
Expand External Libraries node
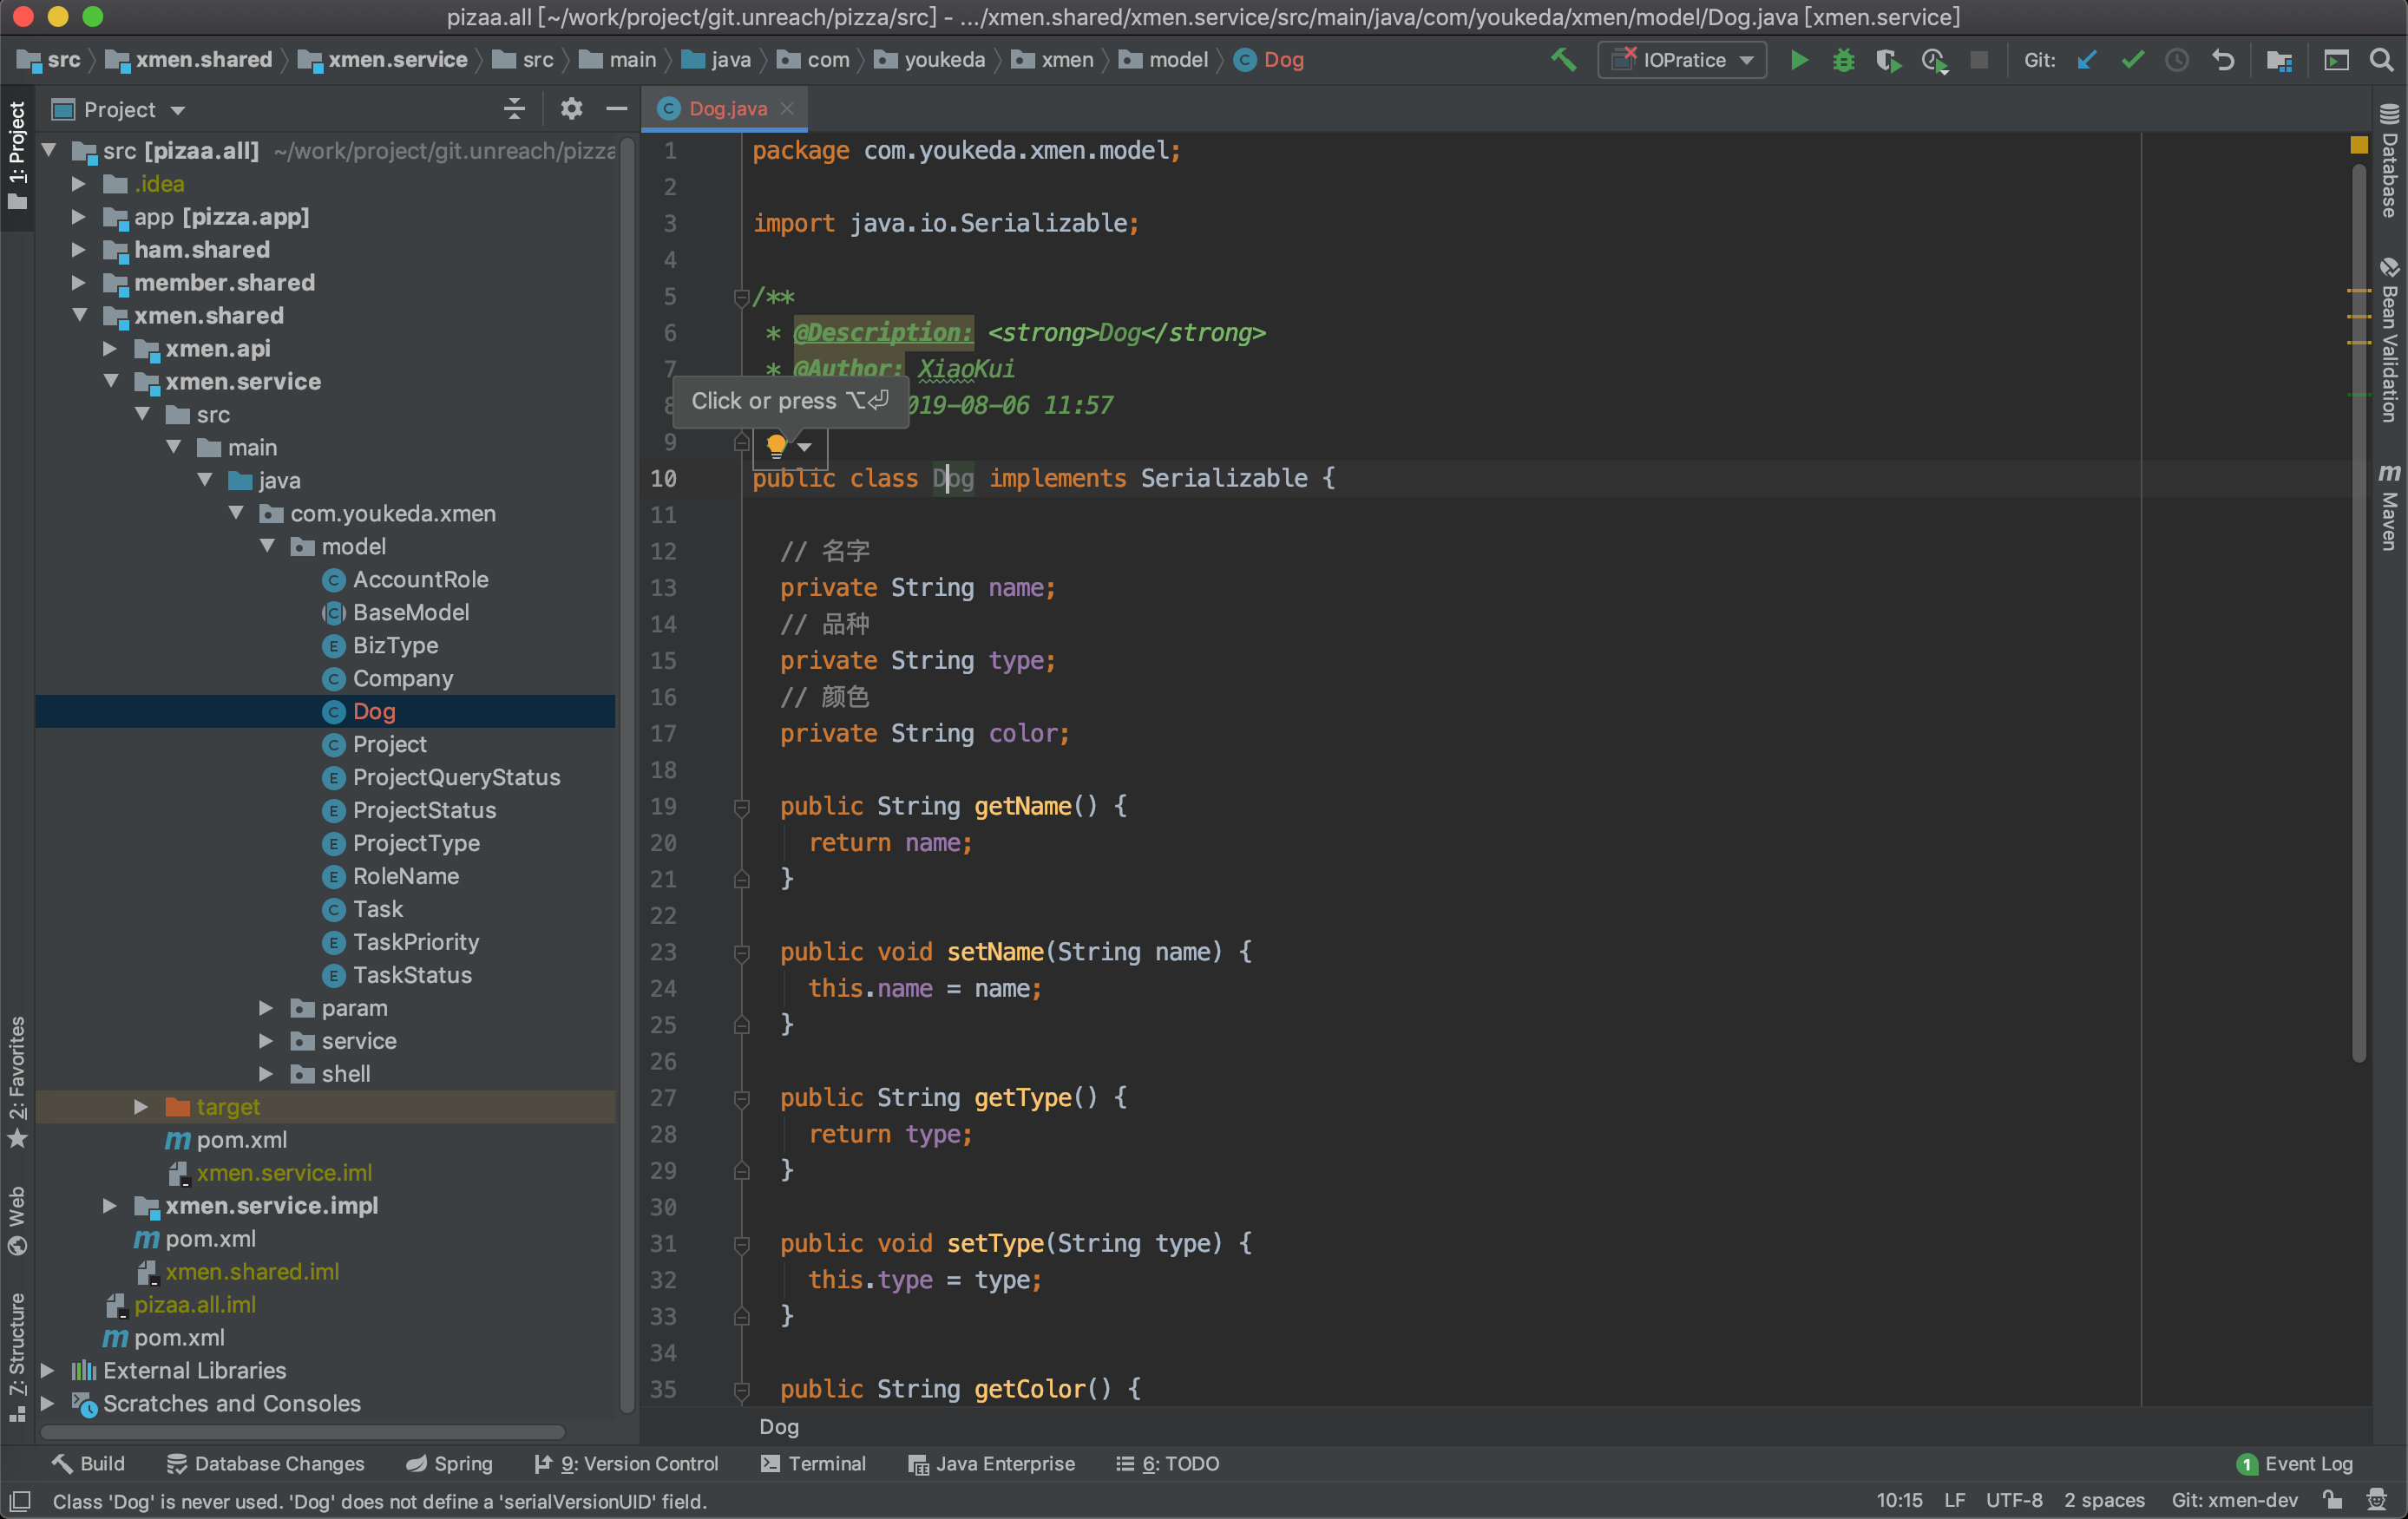pos(47,1371)
